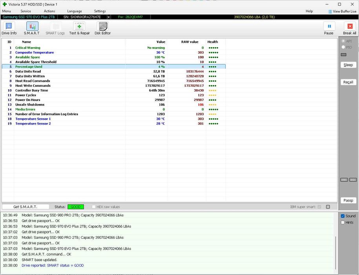Select the Power On Hours row
The height and width of the screenshot is (275, 359).
(x=113, y=100)
